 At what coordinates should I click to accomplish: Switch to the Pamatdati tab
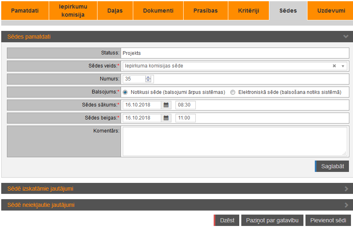[25, 11]
